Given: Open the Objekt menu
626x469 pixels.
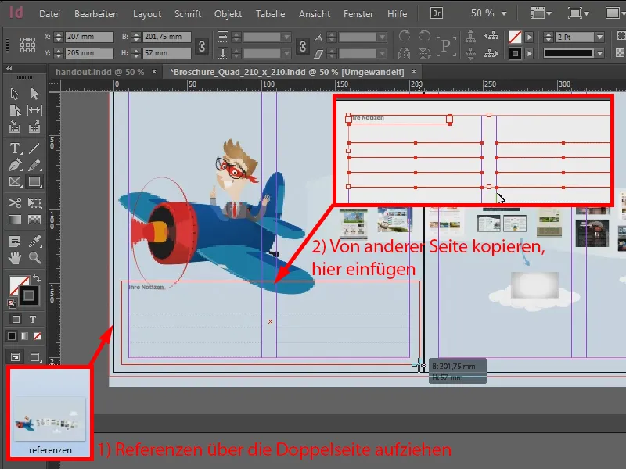Looking at the screenshot, I should [228, 14].
